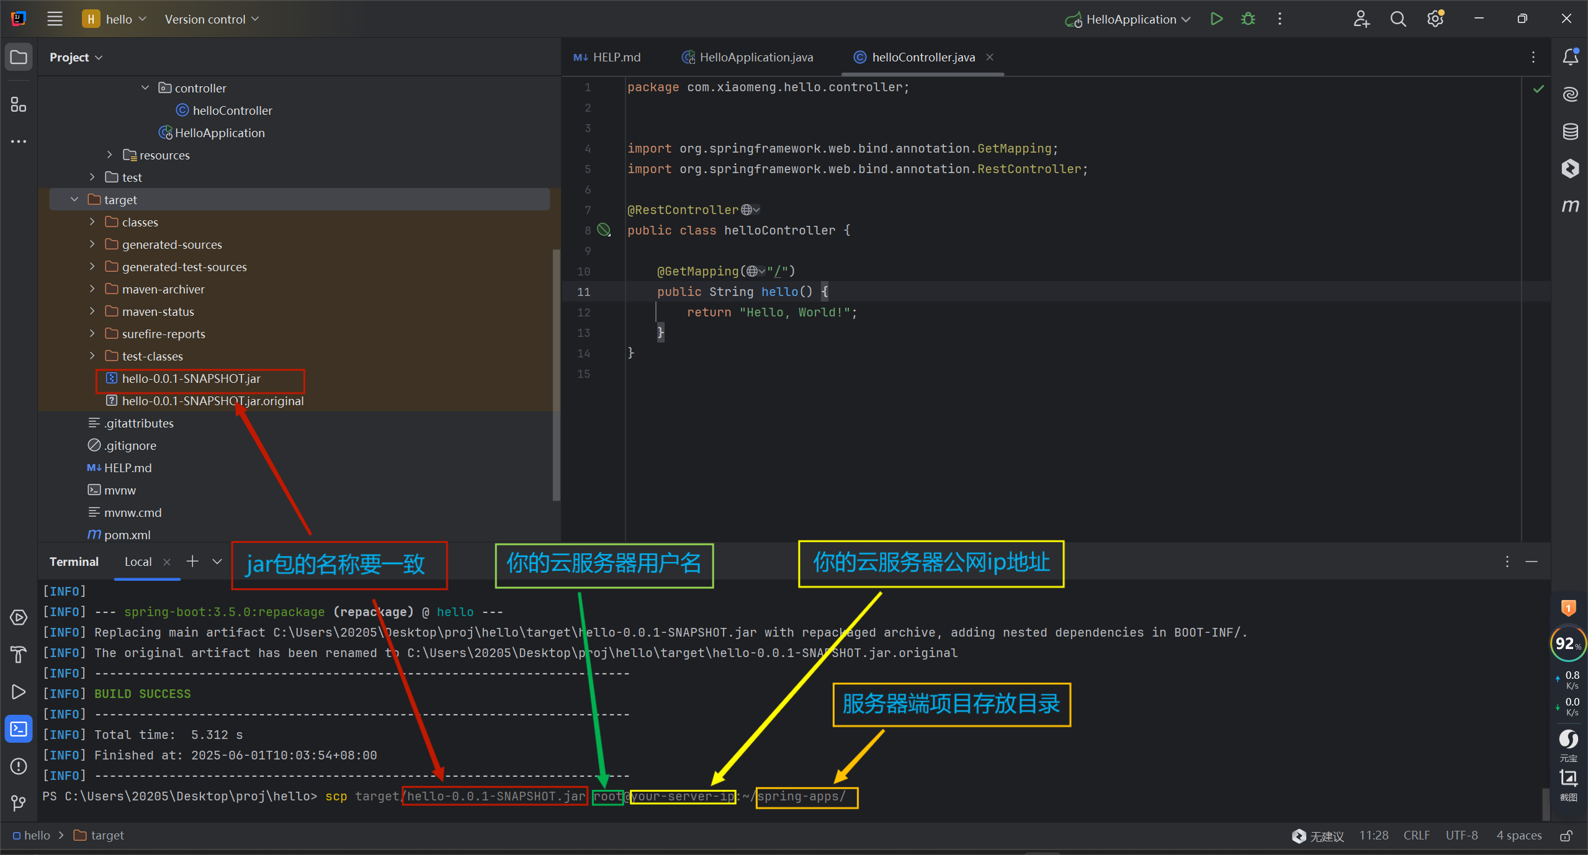
Task: Select hello-0.0.1-SNAPSHOT.jar file in tree
Action: coord(191,378)
